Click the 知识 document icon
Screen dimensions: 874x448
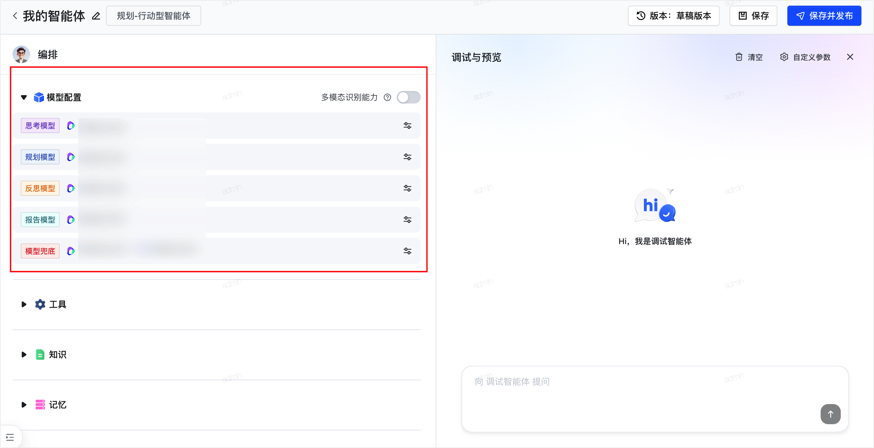[40, 355]
